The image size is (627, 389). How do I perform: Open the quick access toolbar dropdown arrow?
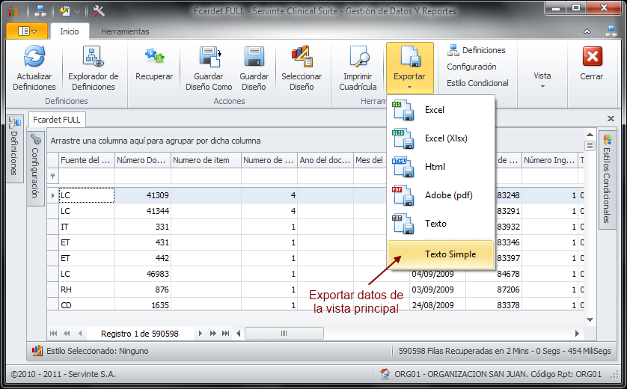click(77, 12)
